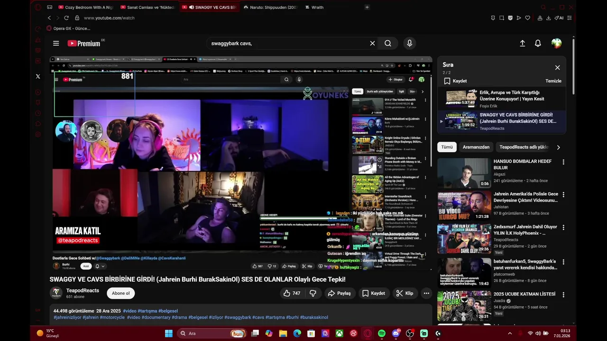Image resolution: width=607 pixels, height=341 pixels.
Task: Open Discord from the taskbar
Action: pos(395,333)
